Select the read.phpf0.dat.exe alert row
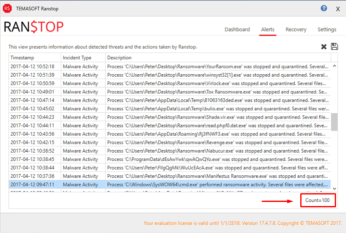This screenshot has width=346, height=233. [x=170, y=126]
